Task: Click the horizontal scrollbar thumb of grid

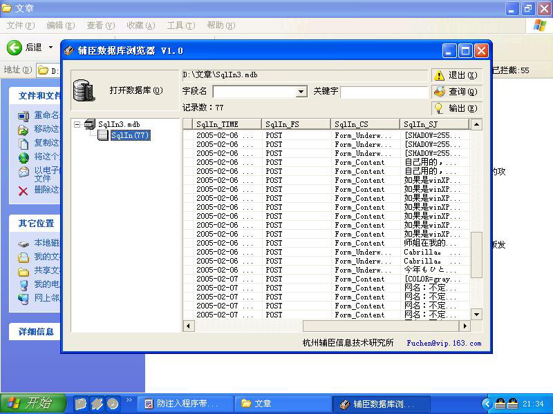Action: (381, 326)
